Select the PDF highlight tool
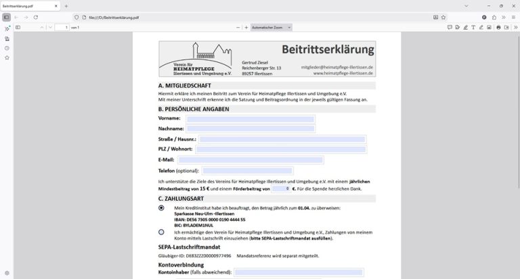This screenshot has height=279, width=520. click(x=465, y=28)
